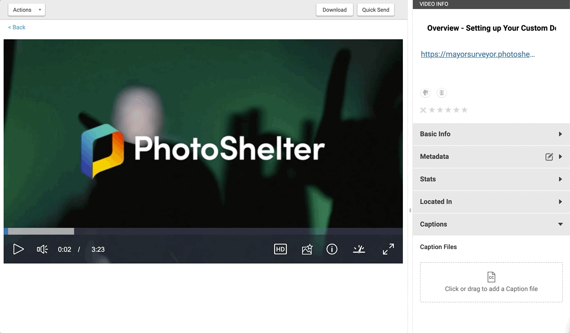Clear the star rating with X
Image resolution: width=570 pixels, height=333 pixels.
tap(423, 110)
